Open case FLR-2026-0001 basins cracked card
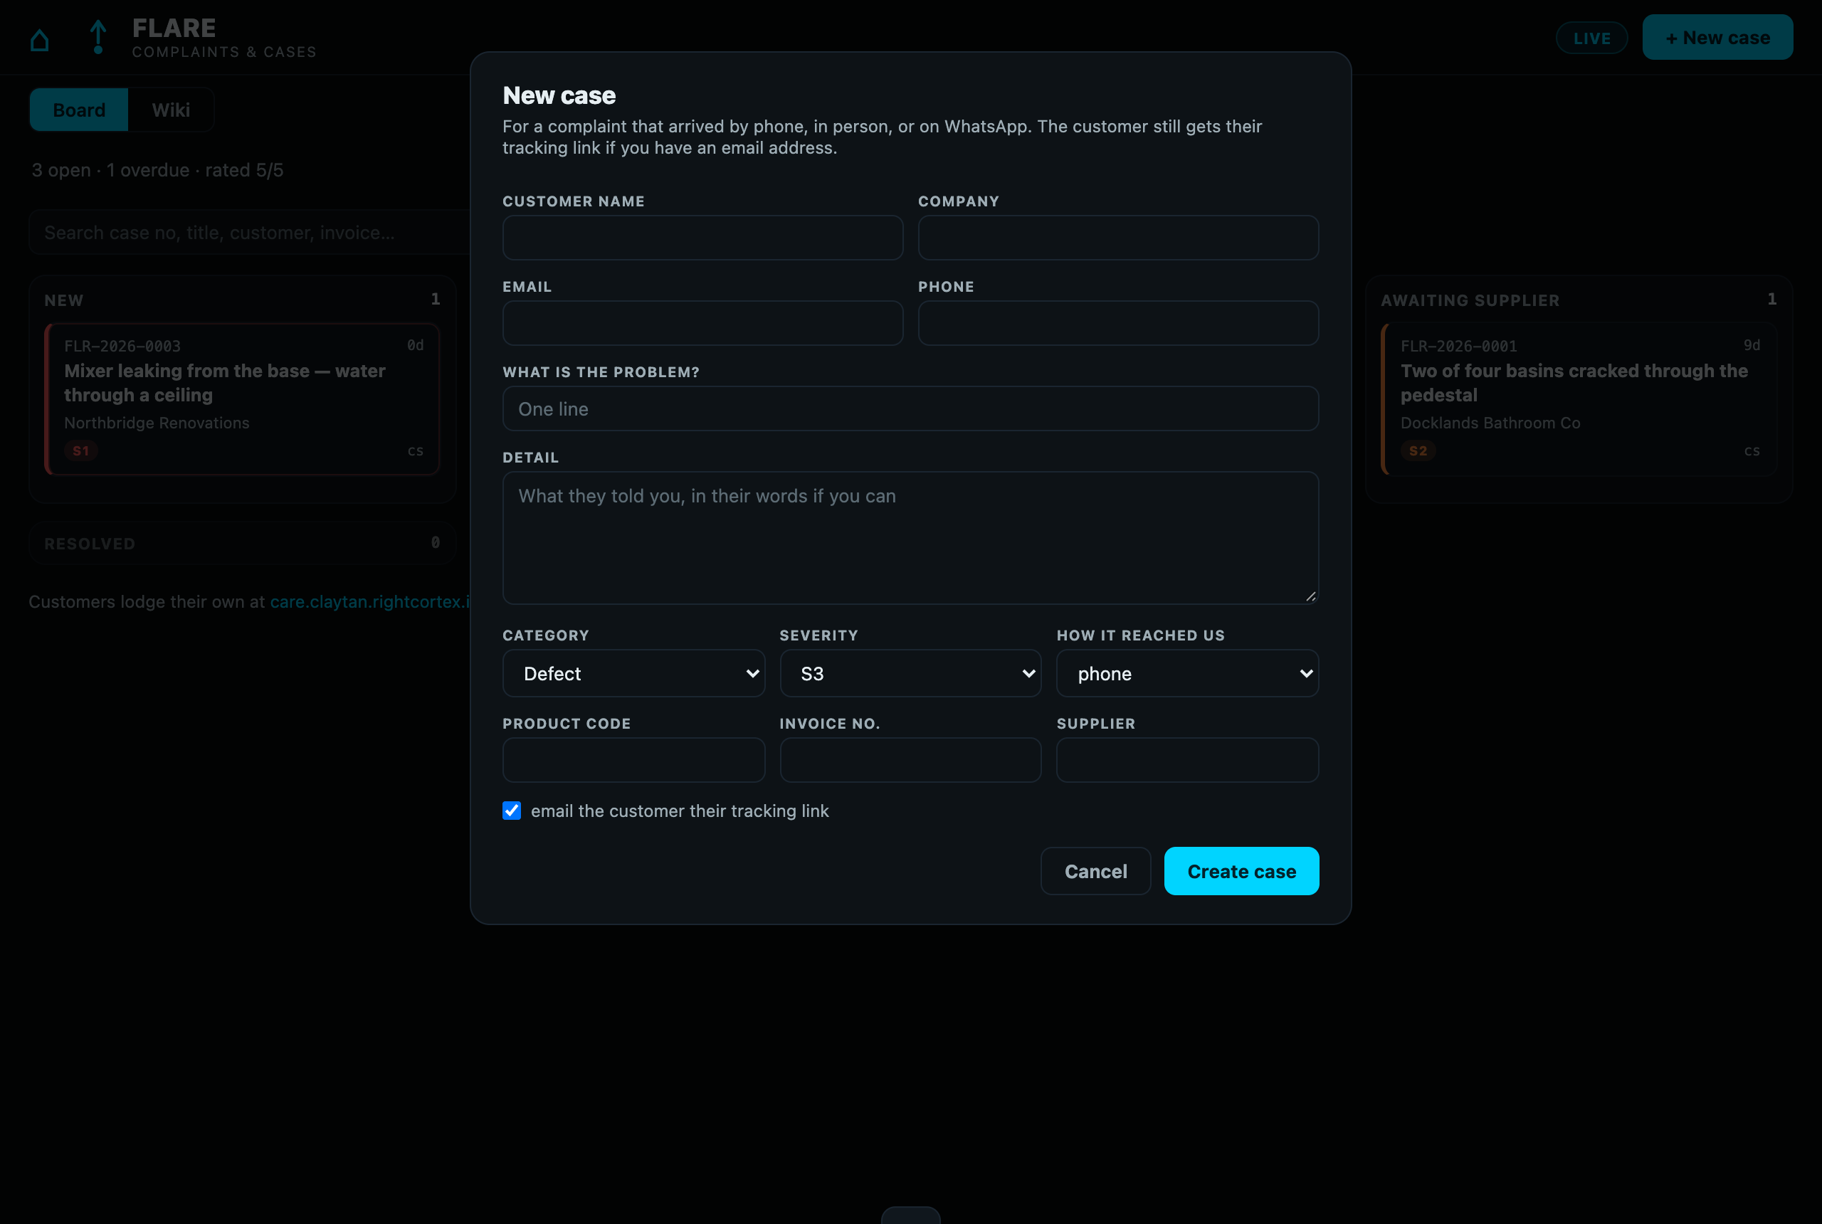This screenshot has height=1224, width=1822. (x=1579, y=399)
